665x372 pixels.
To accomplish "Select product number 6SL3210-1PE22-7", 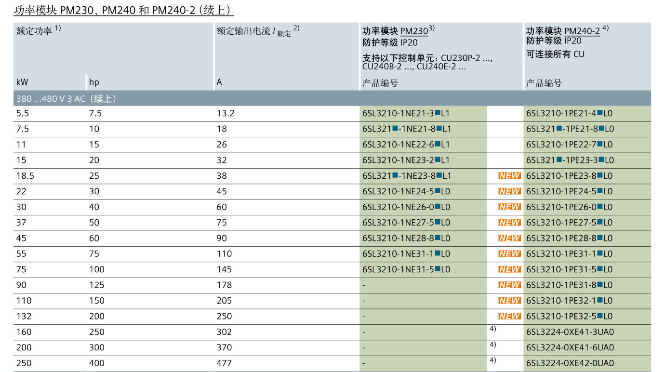I will 569,145.
